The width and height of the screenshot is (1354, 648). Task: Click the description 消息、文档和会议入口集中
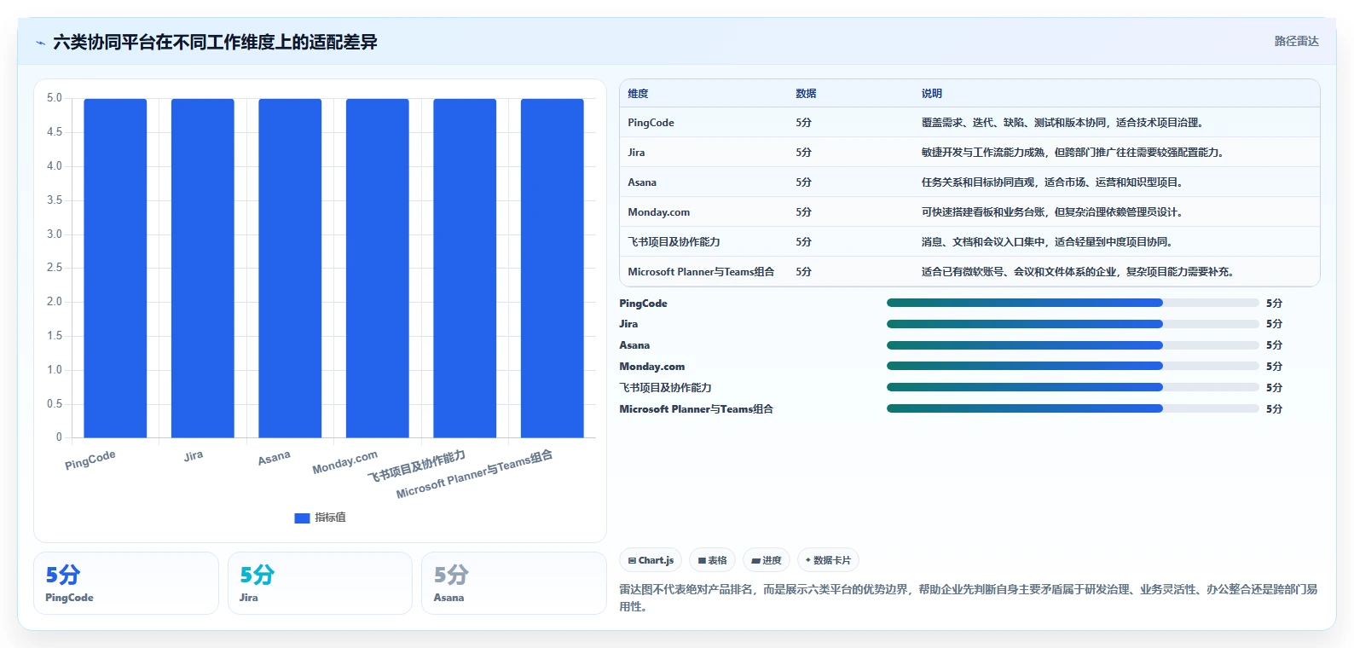coord(1047,242)
